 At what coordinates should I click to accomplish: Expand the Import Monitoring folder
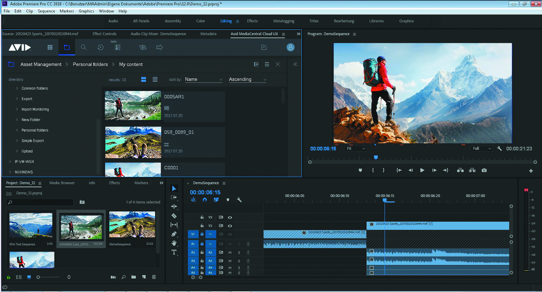(x=17, y=109)
